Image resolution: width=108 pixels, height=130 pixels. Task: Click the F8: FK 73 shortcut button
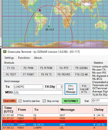pyautogui.click(x=46, y=74)
